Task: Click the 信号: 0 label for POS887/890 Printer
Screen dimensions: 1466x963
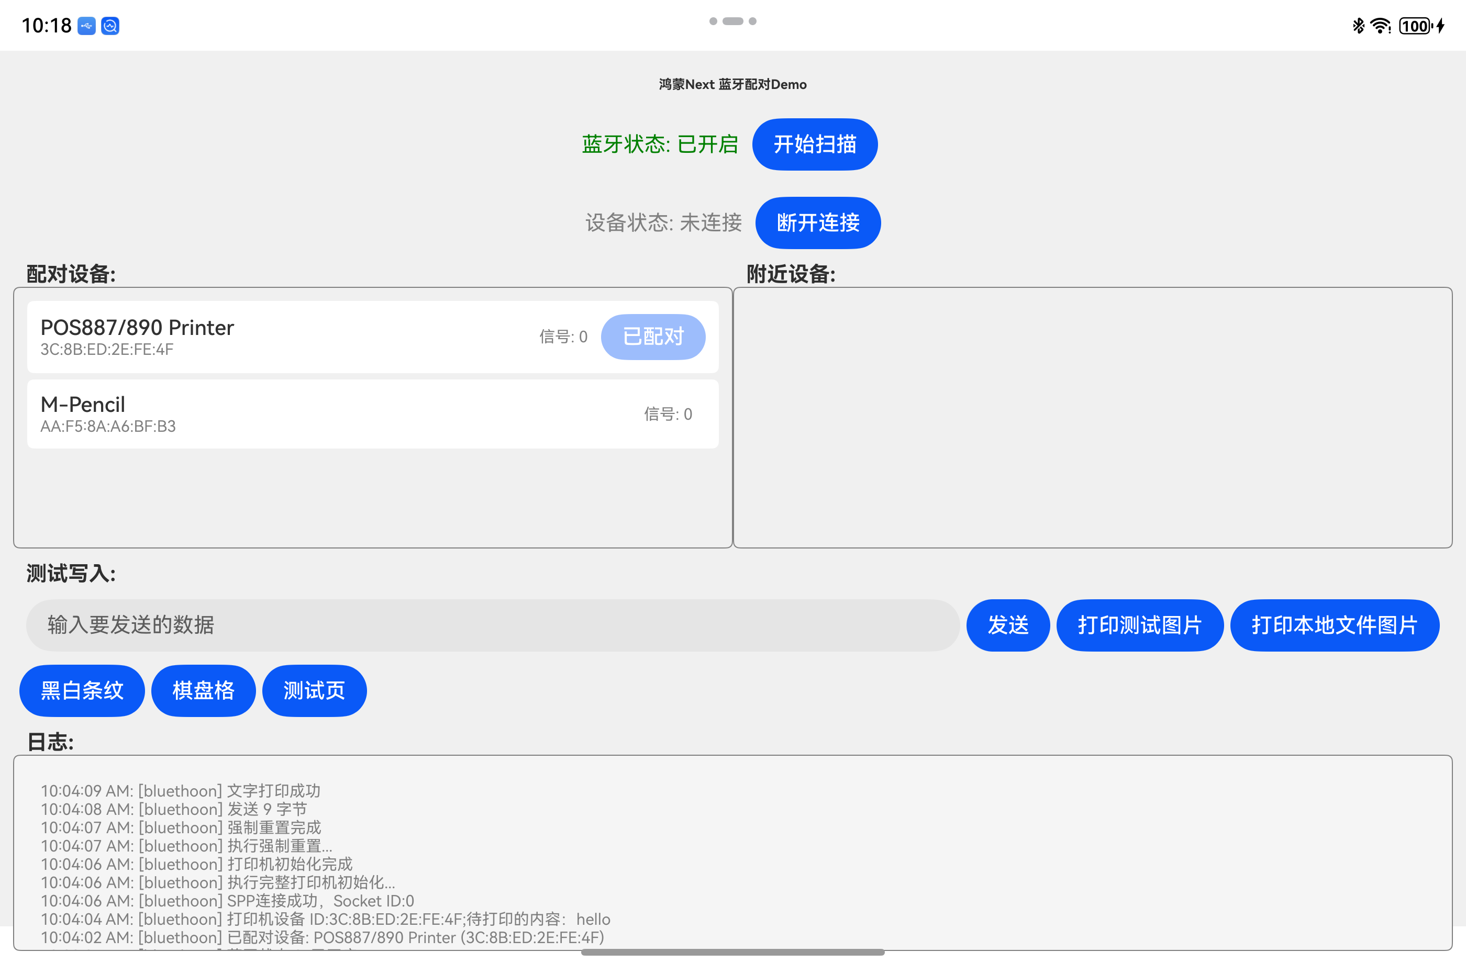Action: click(x=563, y=337)
